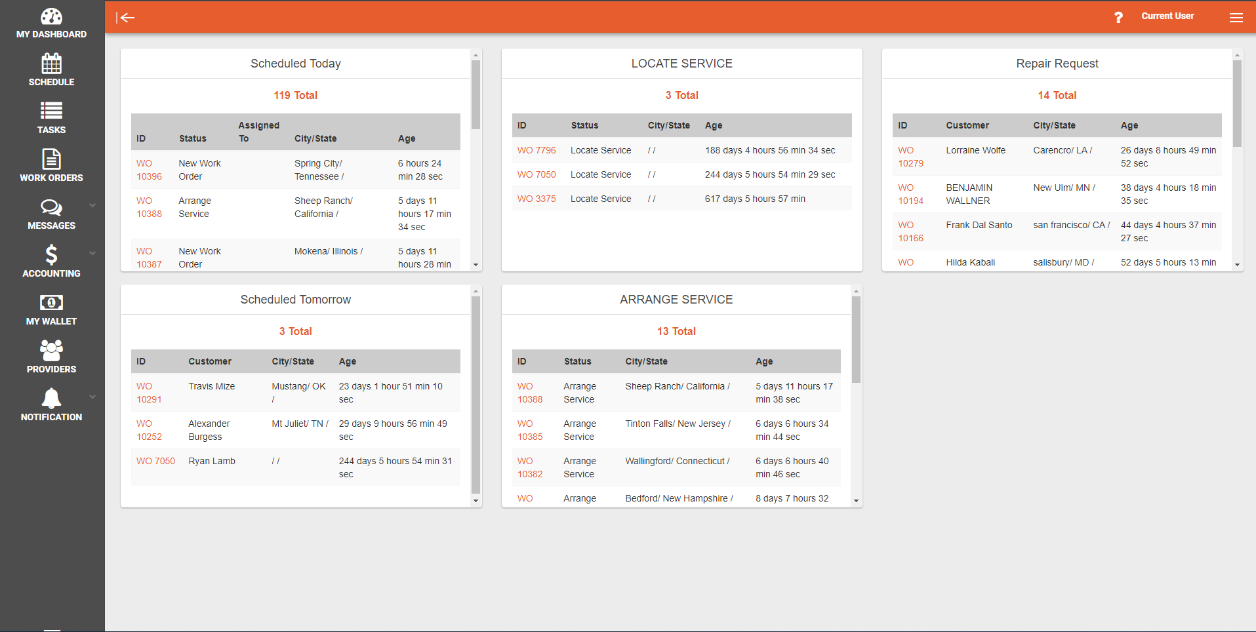Open the Tasks list icon
Image resolution: width=1256 pixels, height=632 pixels.
click(51, 111)
